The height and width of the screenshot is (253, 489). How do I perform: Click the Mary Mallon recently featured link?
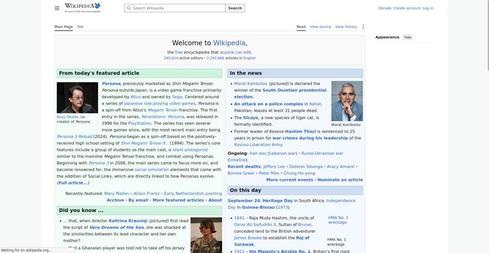pos(117,193)
